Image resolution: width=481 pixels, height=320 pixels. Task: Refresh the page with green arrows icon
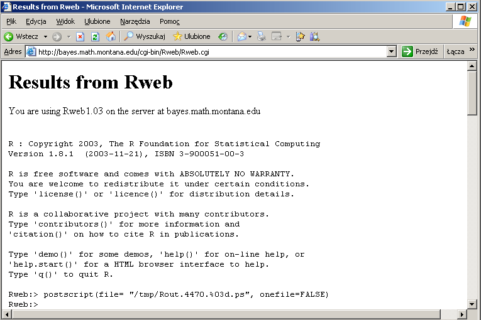pos(95,37)
